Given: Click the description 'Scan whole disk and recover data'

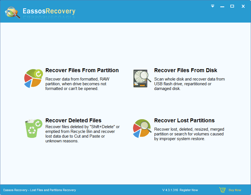Looking at the screenshot, I should click(189, 84).
